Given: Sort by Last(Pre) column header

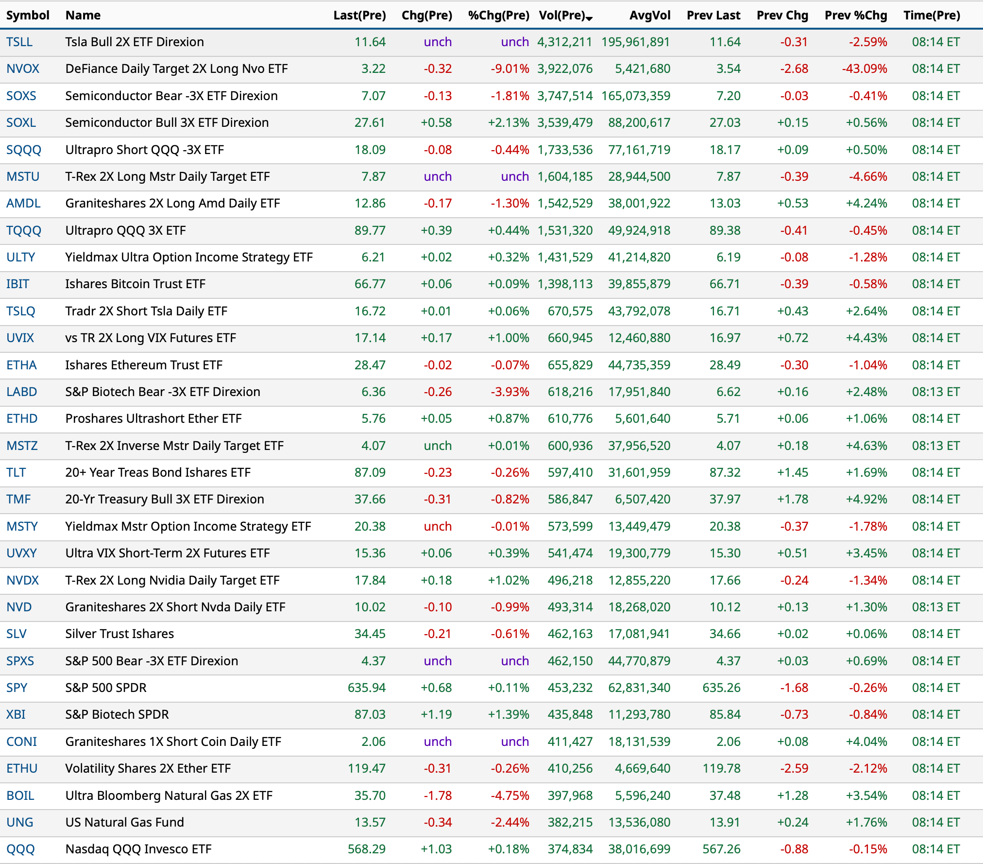Looking at the screenshot, I should click(359, 16).
